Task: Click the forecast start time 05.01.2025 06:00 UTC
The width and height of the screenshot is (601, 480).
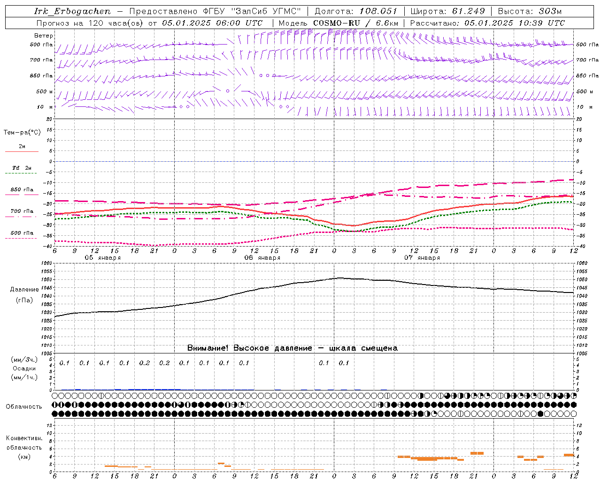Action: tap(212, 23)
